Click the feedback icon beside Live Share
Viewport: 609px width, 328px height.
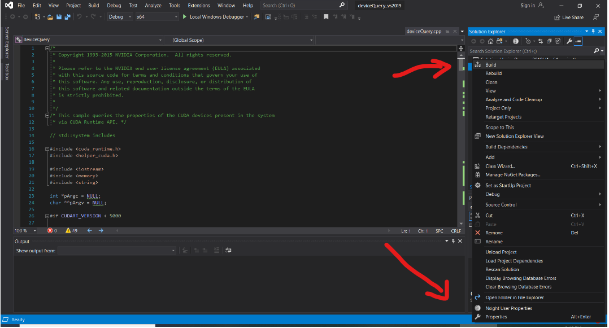pyautogui.click(x=596, y=17)
